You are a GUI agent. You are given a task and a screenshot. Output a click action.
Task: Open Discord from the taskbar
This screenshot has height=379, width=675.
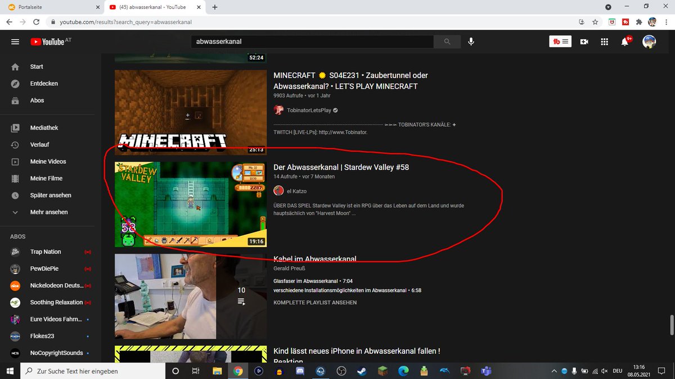tap(300, 371)
